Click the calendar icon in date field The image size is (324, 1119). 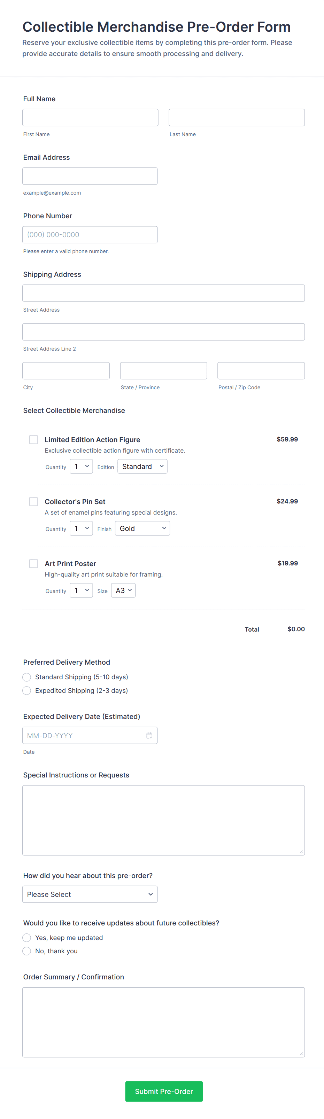click(149, 735)
